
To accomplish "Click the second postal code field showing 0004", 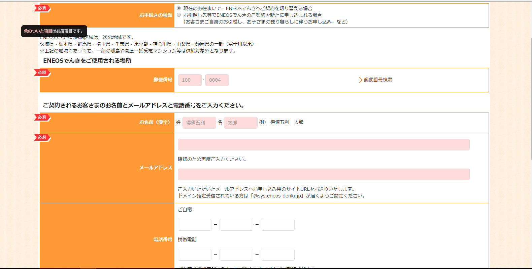I will 217,80.
